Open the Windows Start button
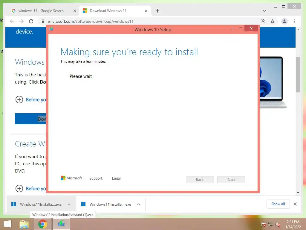This screenshot has height=230, width=306. click(x=7, y=224)
